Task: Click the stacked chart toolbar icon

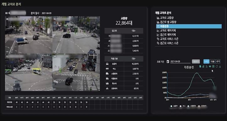Action: (207, 67)
